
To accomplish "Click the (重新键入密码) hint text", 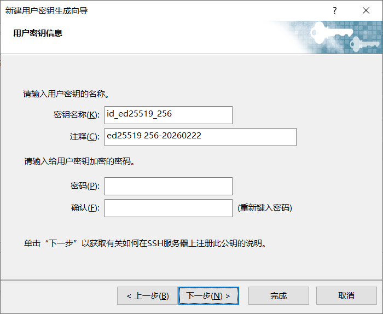I will pos(265,208).
